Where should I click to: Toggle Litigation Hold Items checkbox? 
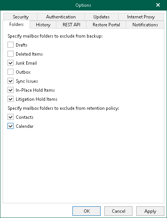(x=11, y=99)
